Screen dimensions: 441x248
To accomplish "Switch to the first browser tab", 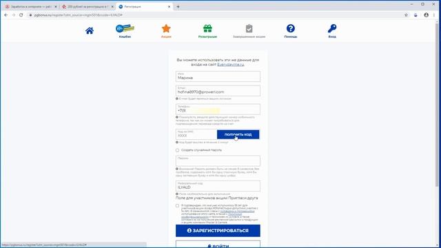I will tap(30, 6).
